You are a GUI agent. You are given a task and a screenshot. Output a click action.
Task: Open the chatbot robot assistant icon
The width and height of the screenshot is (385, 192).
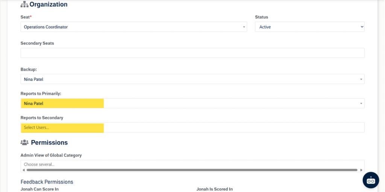point(371,180)
